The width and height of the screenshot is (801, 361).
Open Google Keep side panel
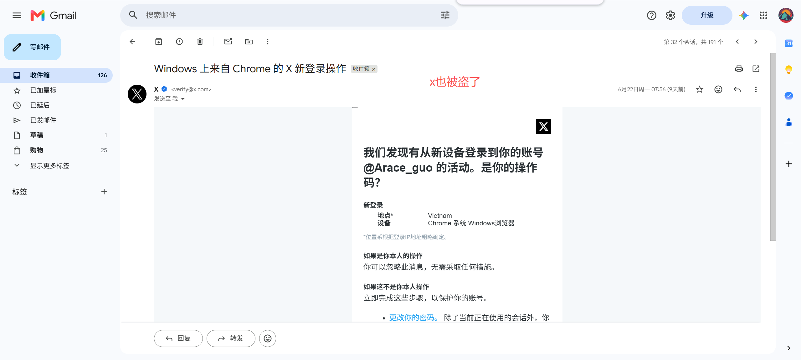coord(788,70)
